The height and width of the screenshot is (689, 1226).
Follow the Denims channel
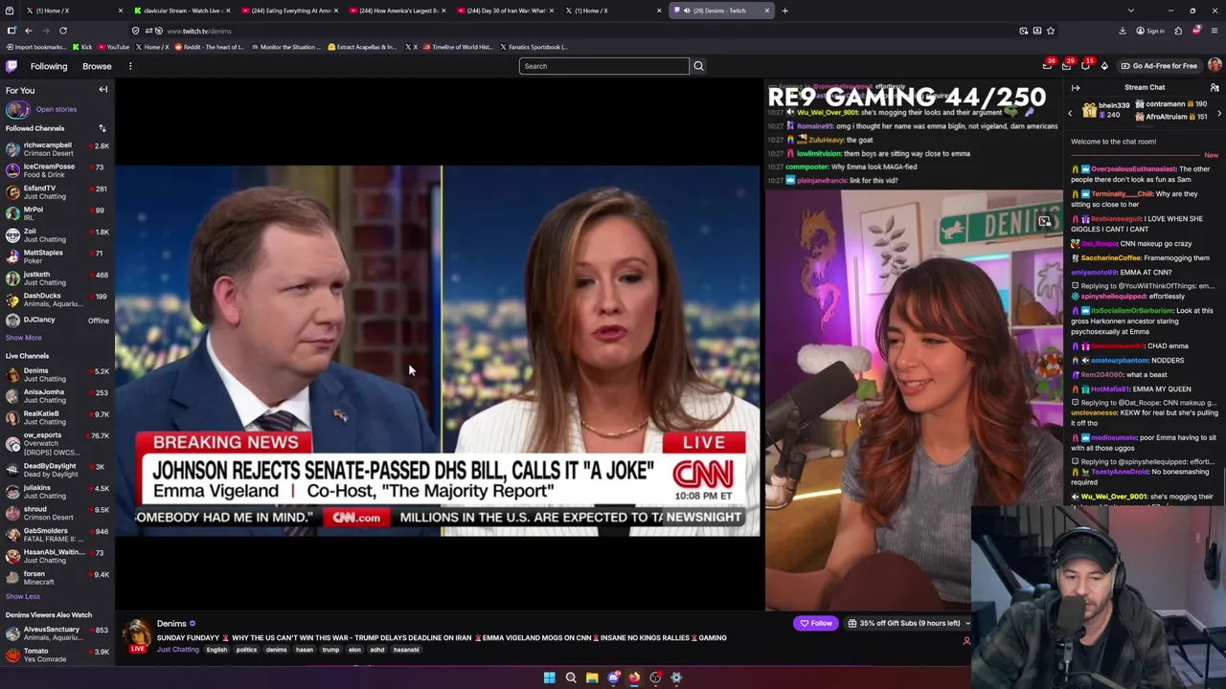click(816, 623)
